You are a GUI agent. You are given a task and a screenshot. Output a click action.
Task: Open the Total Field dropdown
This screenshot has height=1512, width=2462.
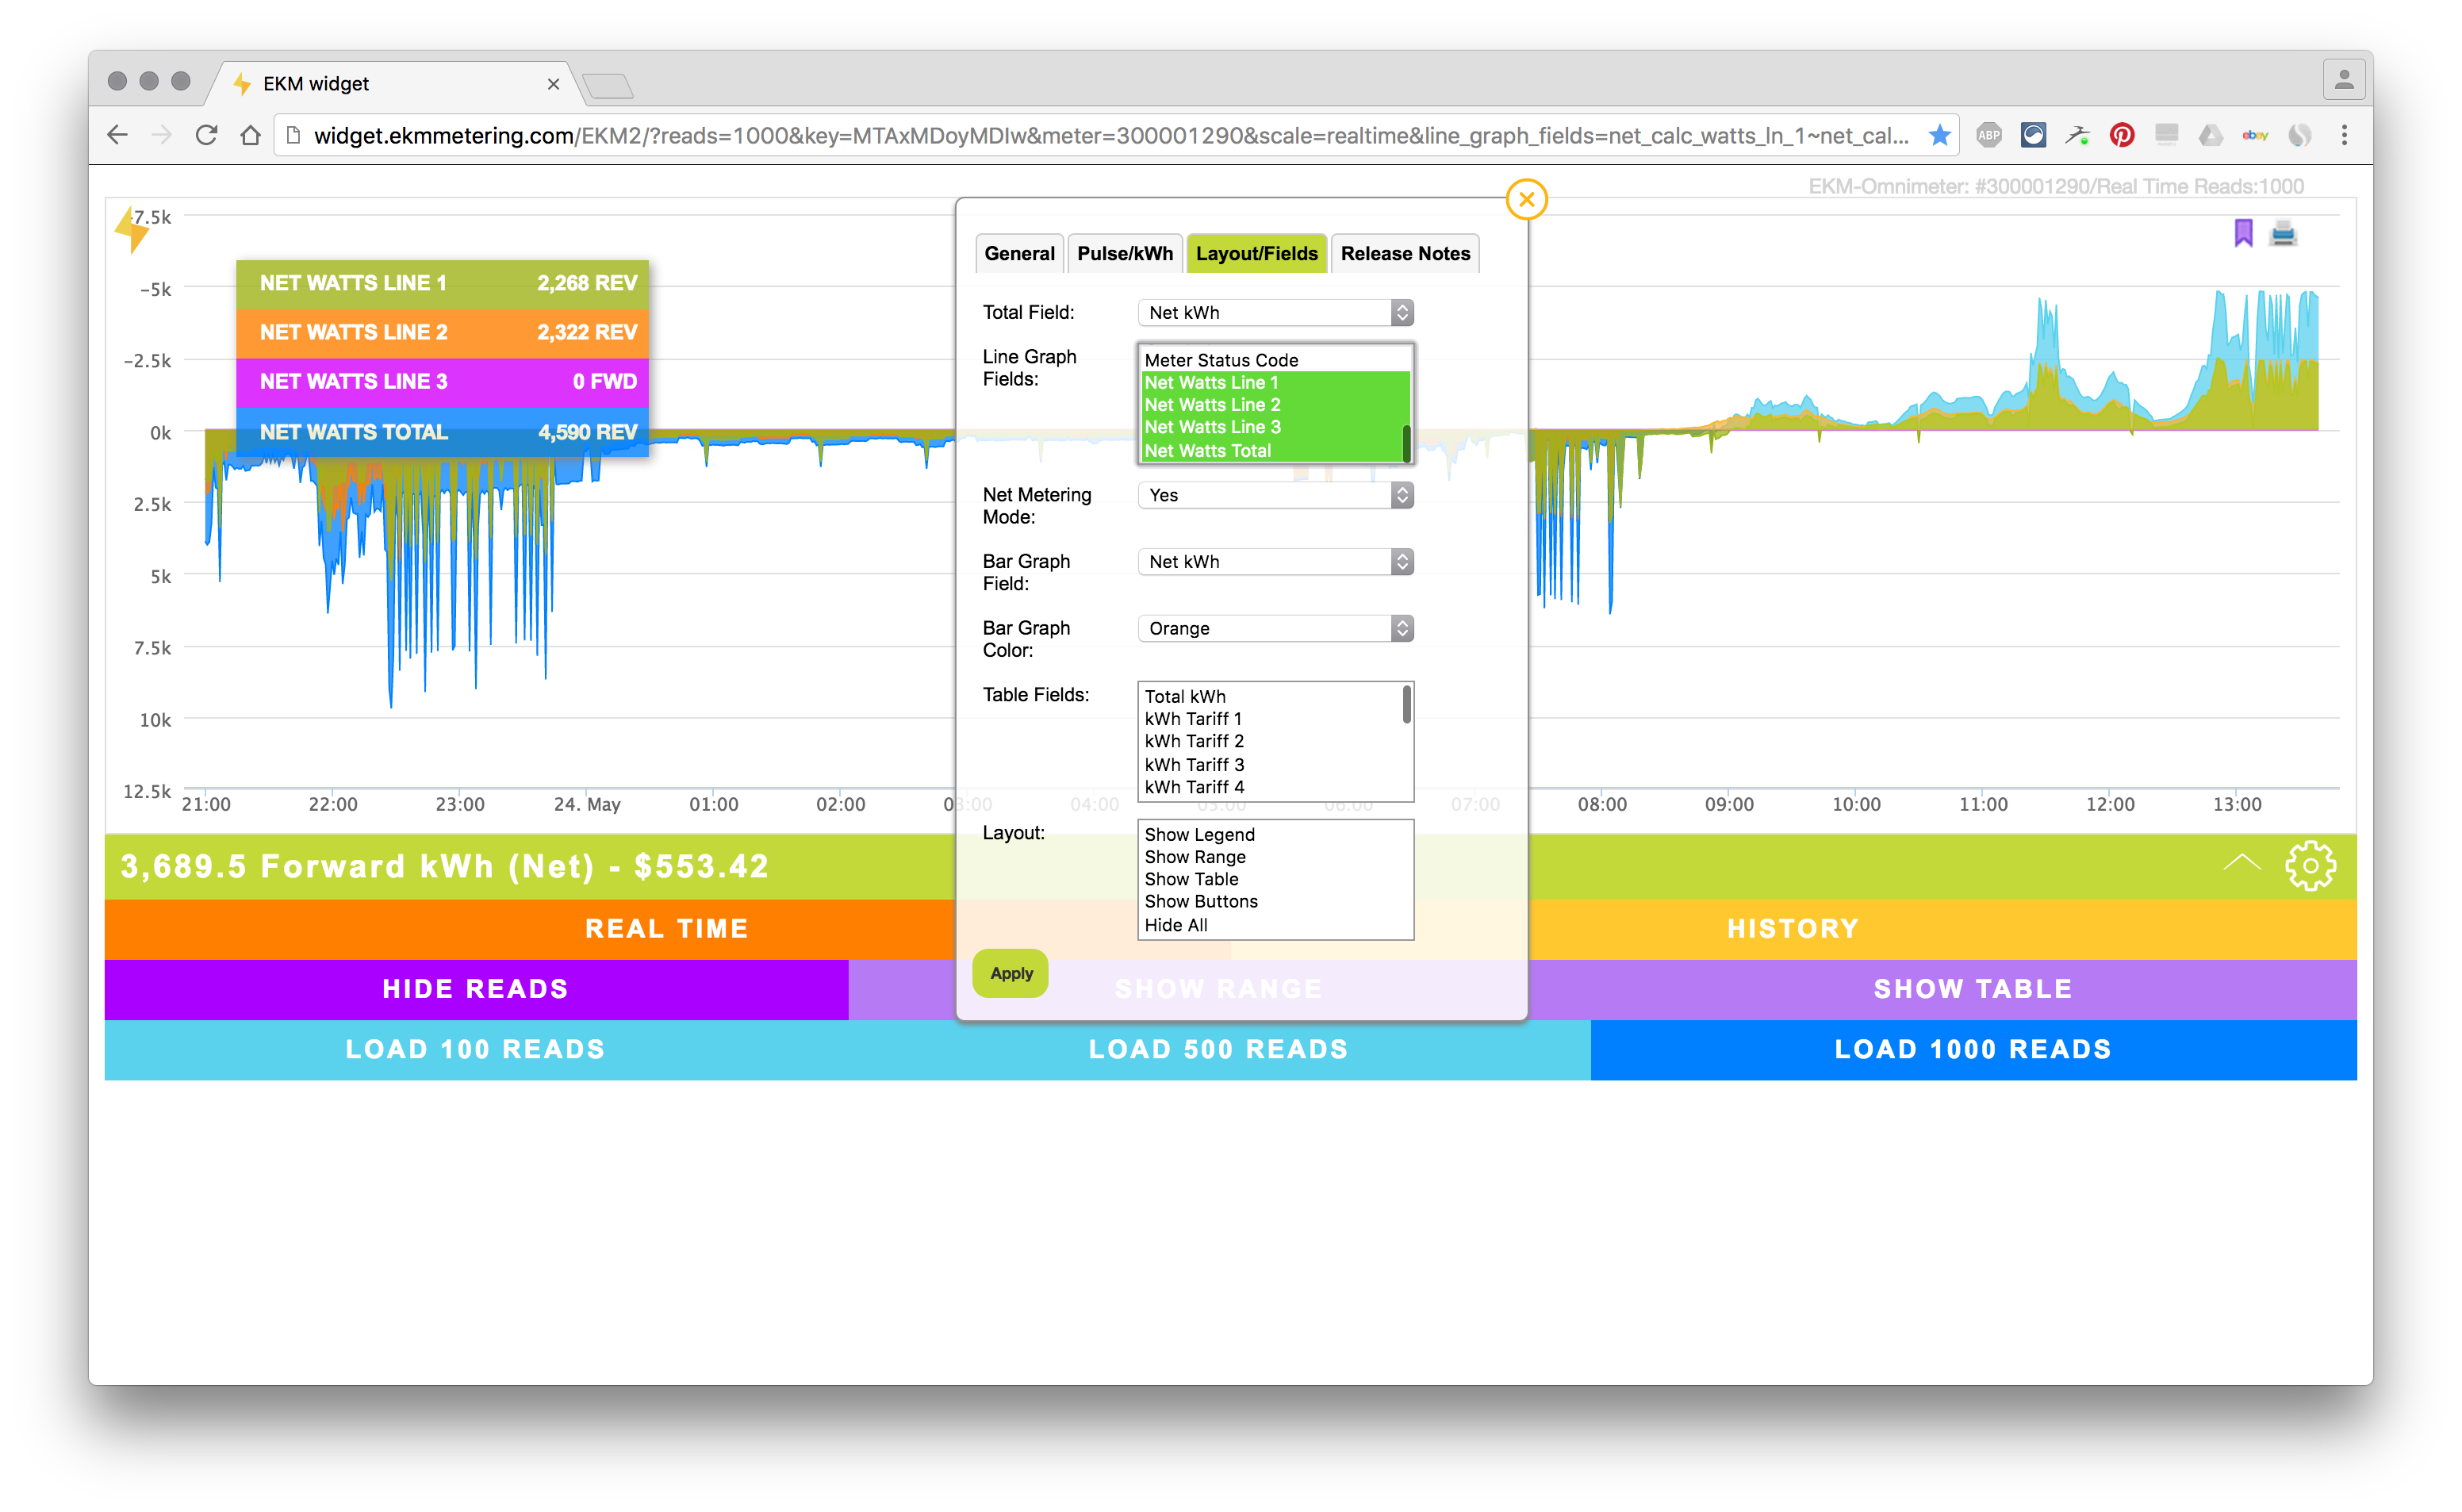[x=1275, y=313]
